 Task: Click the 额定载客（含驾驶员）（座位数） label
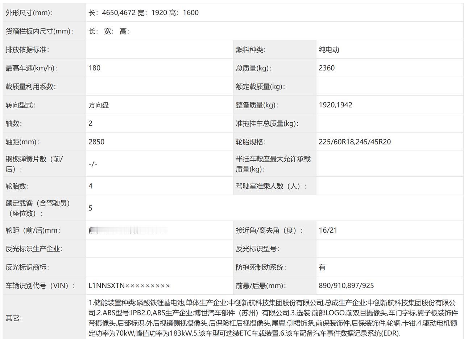click(x=38, y=208)
